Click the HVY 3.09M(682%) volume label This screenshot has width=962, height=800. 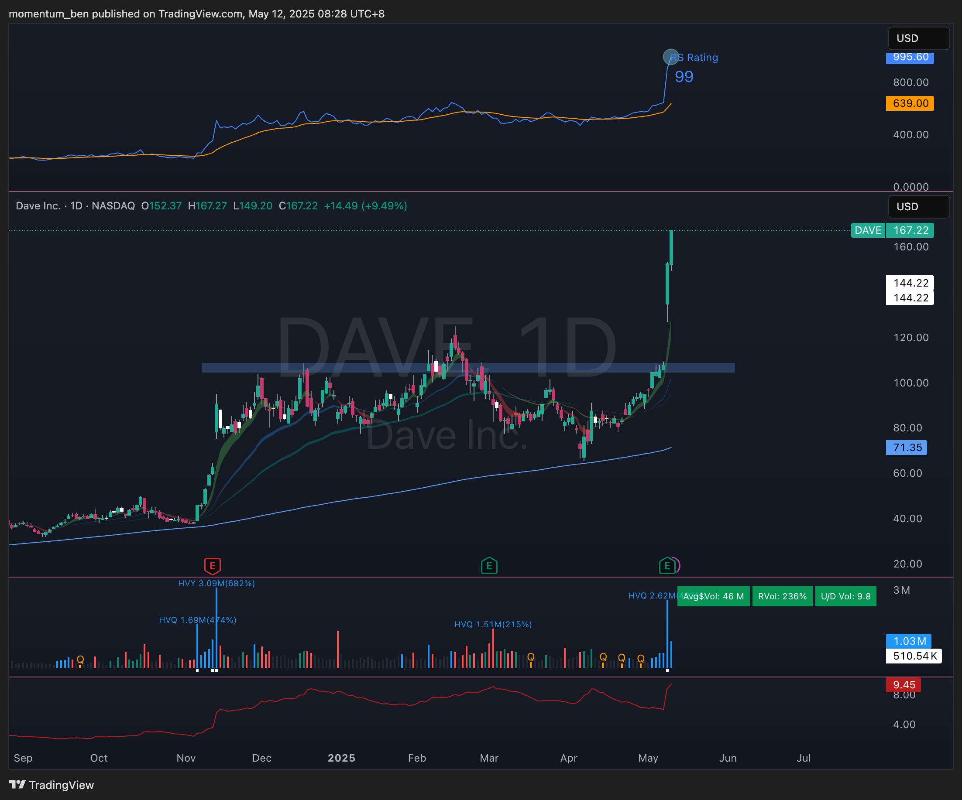coord(216,583)
